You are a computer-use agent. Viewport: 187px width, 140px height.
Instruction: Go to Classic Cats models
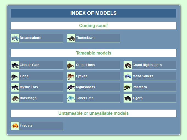[29, 65]
